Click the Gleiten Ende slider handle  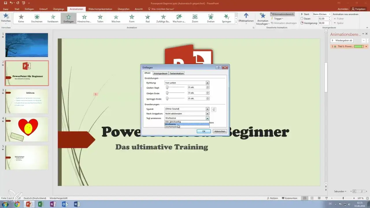tap(167, 93)
